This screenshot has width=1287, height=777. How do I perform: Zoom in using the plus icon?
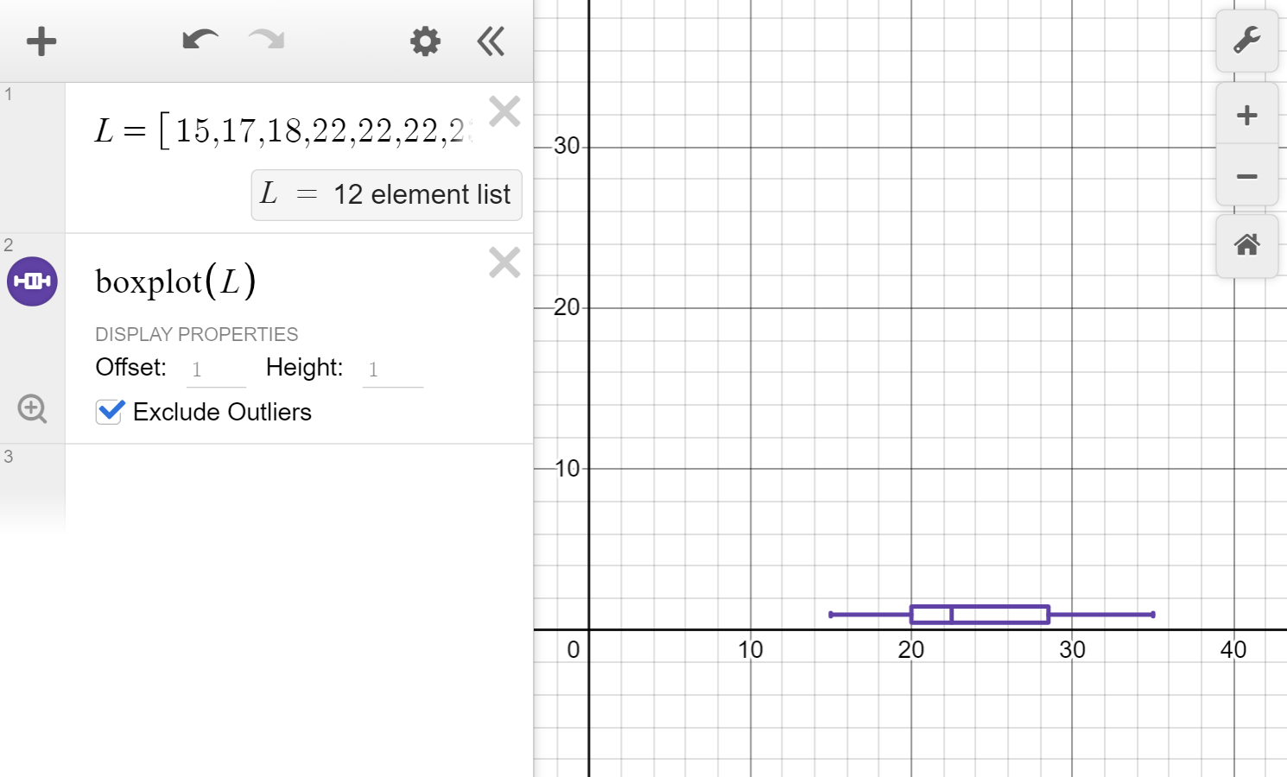tap(1246, 114)
